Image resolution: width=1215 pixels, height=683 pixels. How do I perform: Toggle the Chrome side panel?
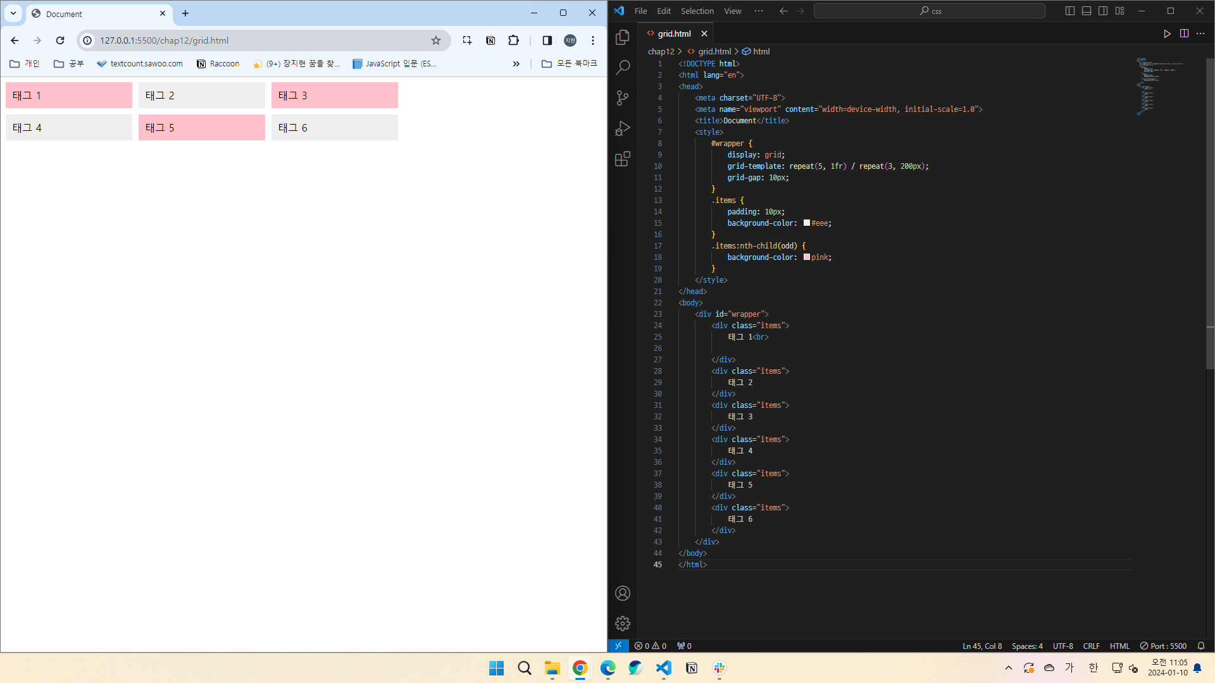pyautogui.click(x=547, y=40)
